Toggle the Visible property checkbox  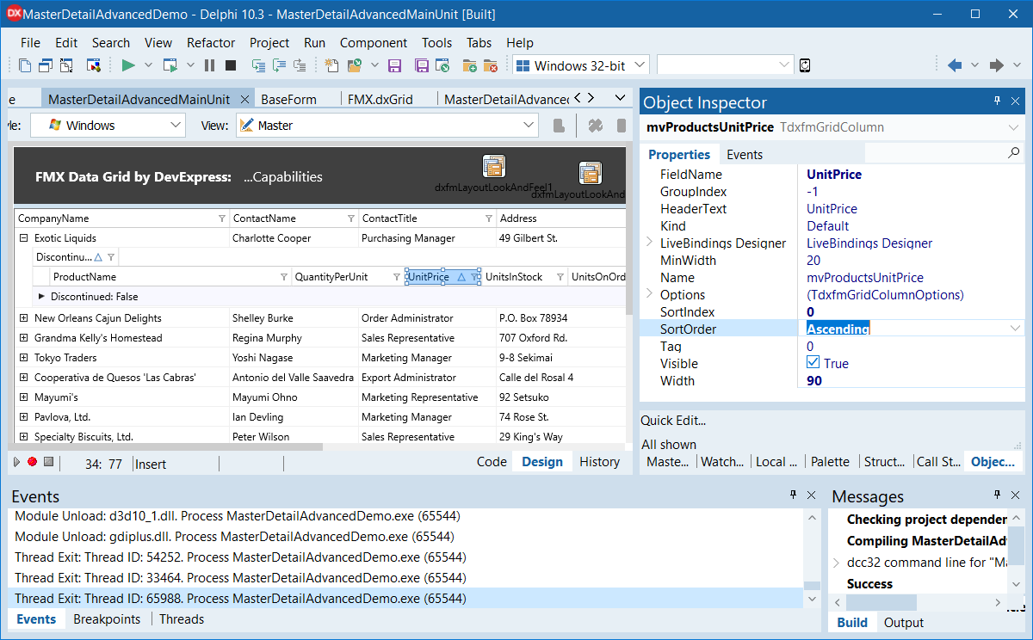point(813,363)
